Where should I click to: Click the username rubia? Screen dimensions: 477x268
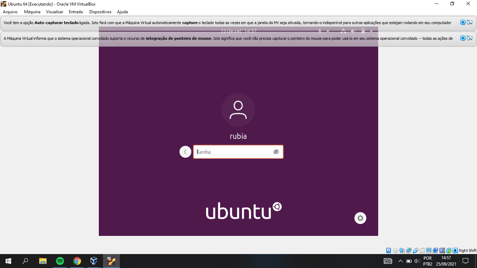point(238,136)
